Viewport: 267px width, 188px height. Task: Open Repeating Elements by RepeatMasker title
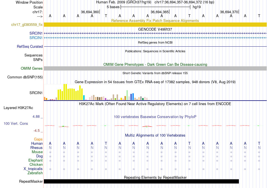pyautogui.click(x=155, y=177)
